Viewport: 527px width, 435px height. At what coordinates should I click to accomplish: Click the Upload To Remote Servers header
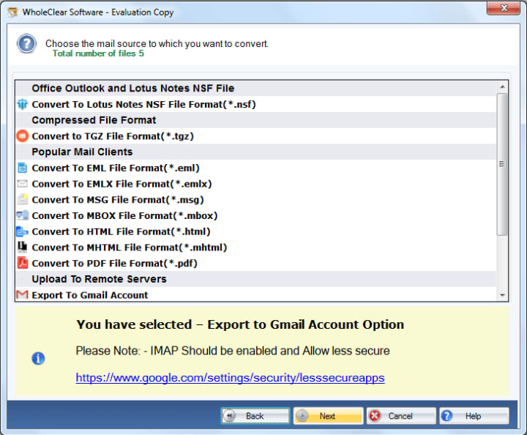pos(255,279)
